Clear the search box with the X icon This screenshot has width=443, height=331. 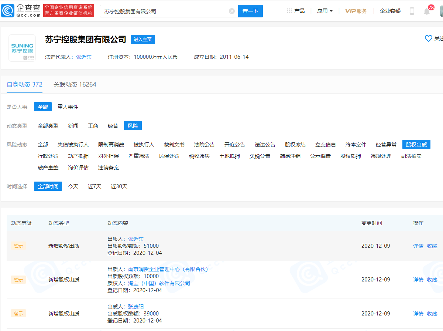pyautogui.click(x=232, y=11)
